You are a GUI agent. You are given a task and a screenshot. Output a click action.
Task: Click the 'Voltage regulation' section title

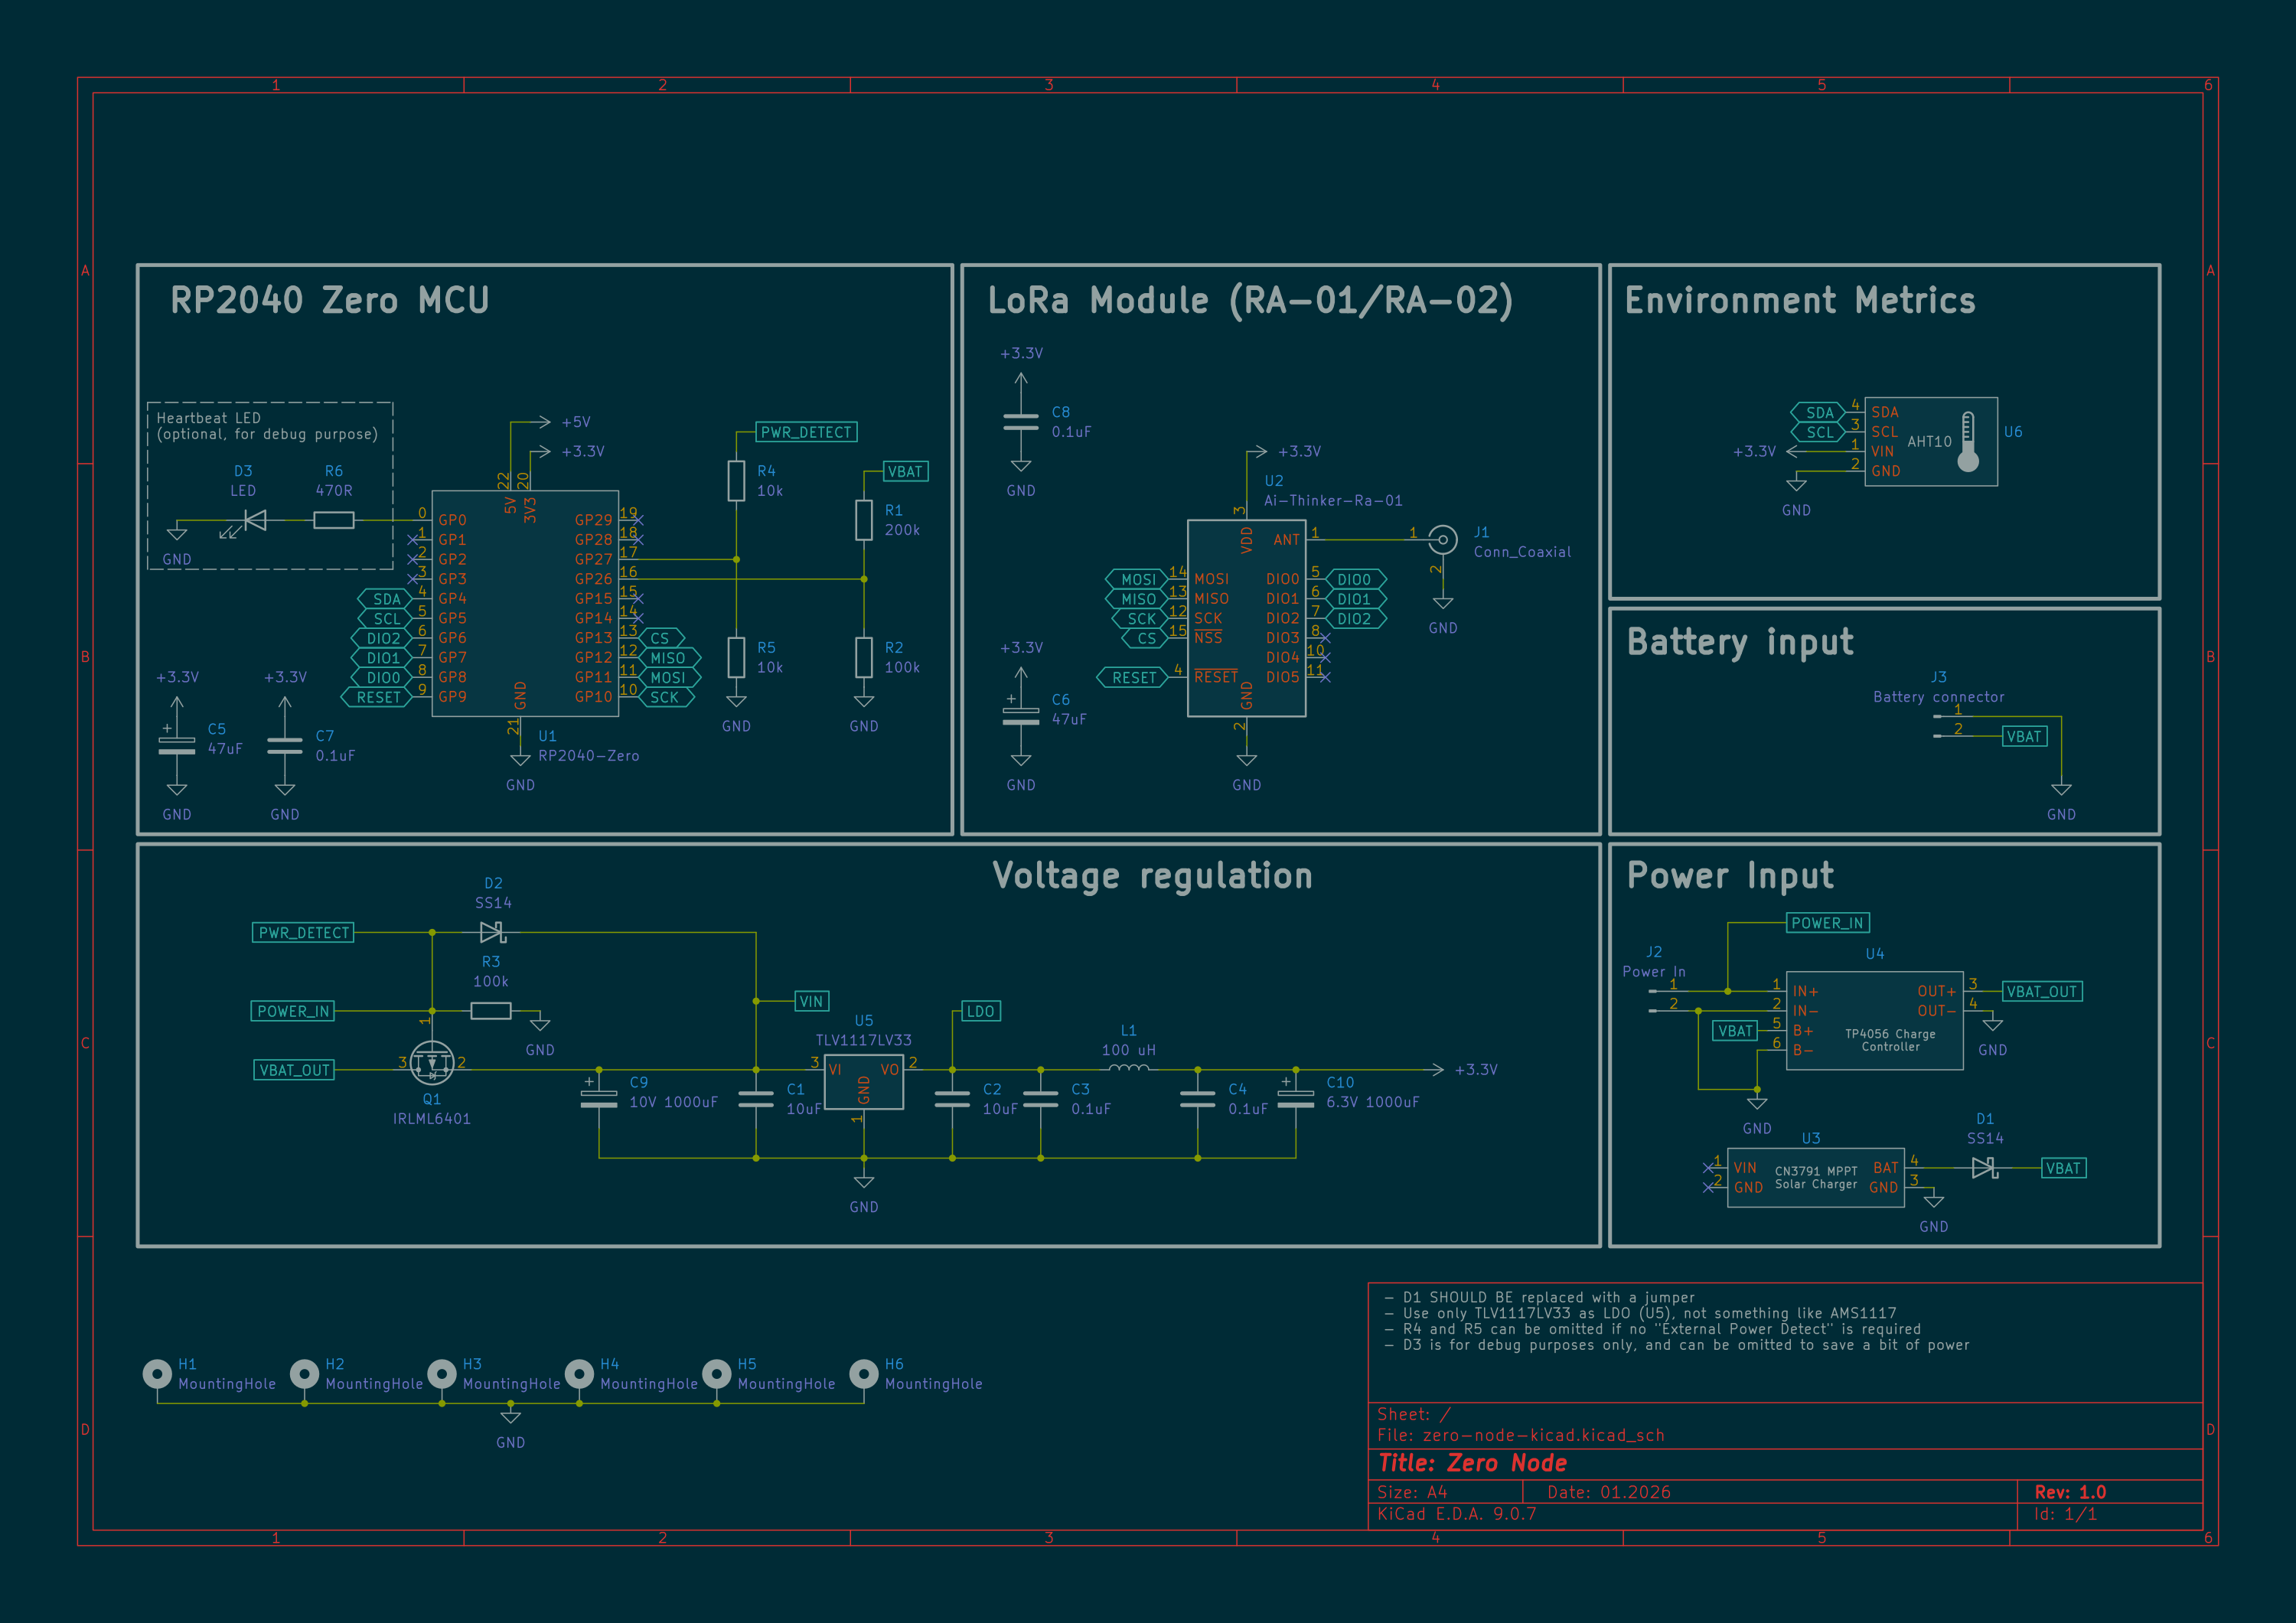(1152, 876)
